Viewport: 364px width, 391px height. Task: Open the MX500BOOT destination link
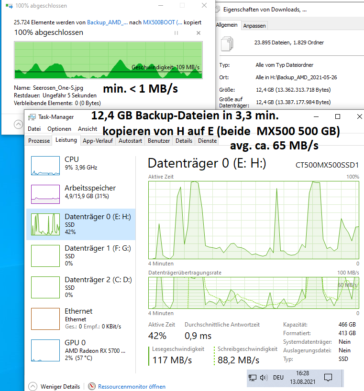[x=162, y=22]
